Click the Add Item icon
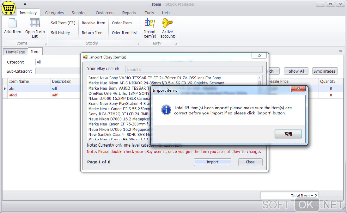The width and height of the screenshot is (347, 213). tap(12, 23)
